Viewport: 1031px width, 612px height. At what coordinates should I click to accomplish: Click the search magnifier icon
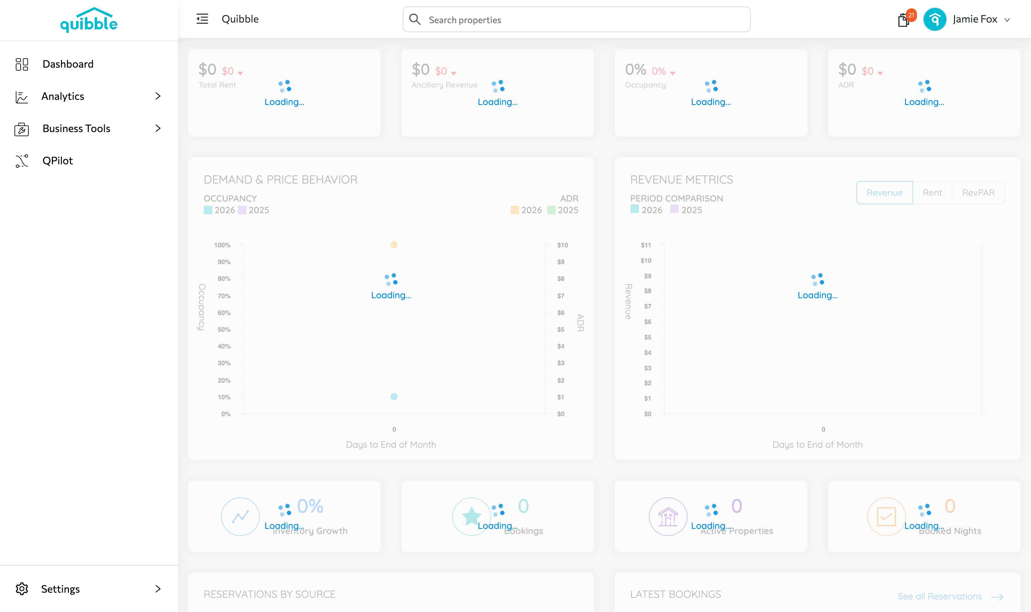(x=414, y=19)
